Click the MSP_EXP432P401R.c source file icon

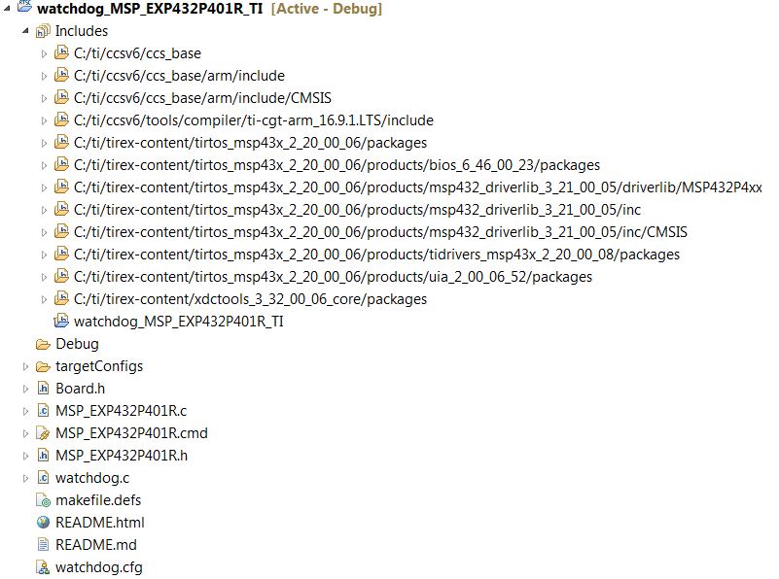[x=43, y=411]
